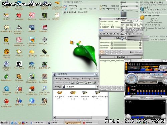Open the Internet Explorer desktop icon

6,54
